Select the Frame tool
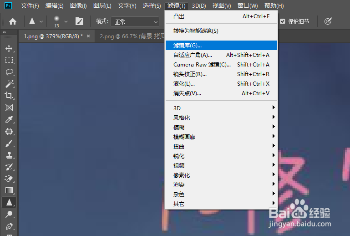 9,108
